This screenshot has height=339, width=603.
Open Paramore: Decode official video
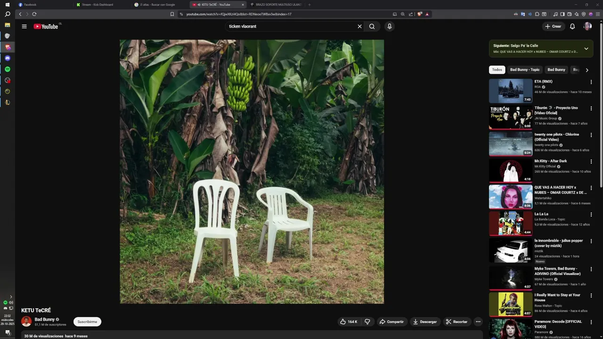tap(511, 329)
